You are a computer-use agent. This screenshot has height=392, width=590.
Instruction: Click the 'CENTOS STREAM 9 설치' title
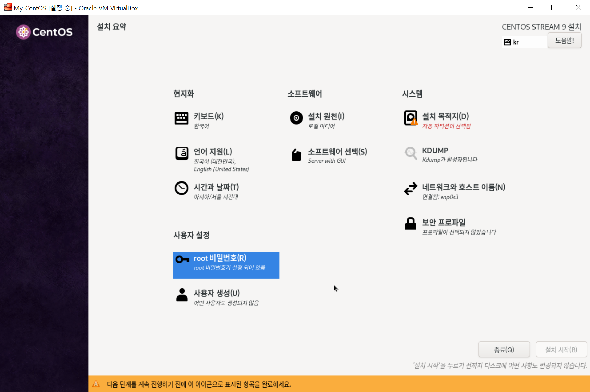coord(541,27)
